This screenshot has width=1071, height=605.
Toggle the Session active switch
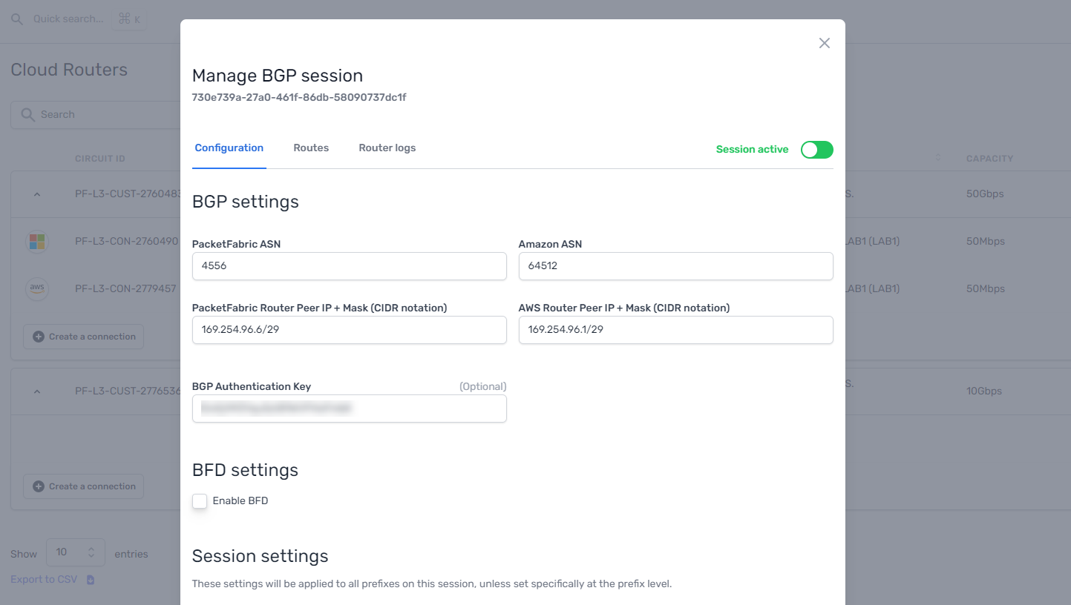[x=816, y=150]
